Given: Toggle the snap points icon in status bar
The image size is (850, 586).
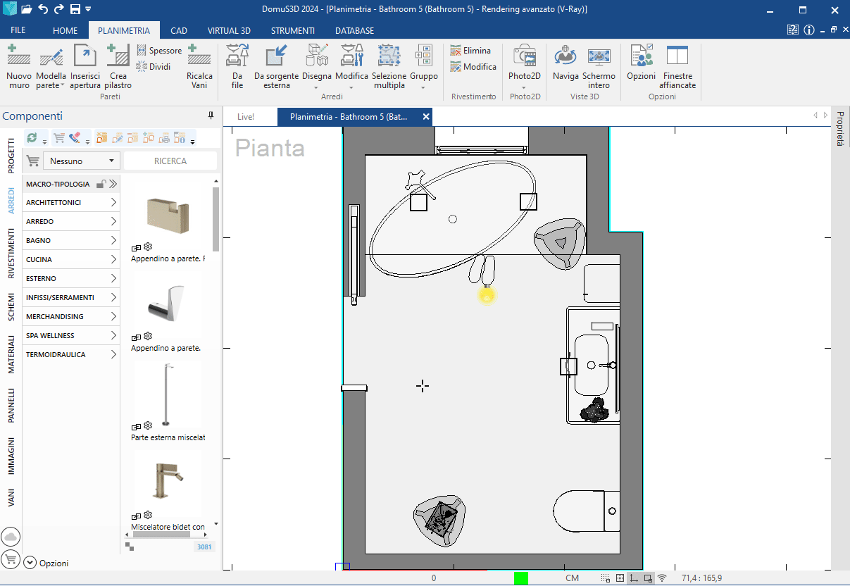Looking at the screenshot, I should pos(606,578).
